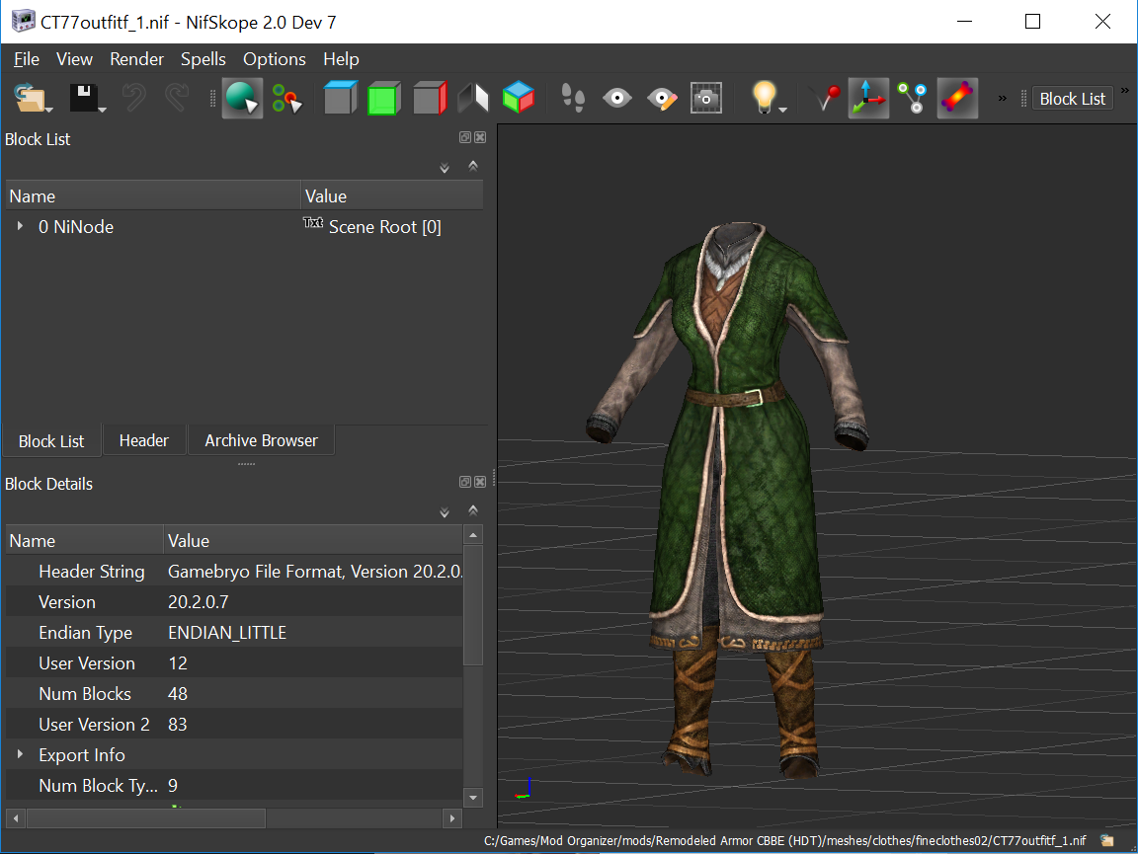Screen dimensions: 1138x854
Task: Toggle the axes display icon
Action: point(868,98)
